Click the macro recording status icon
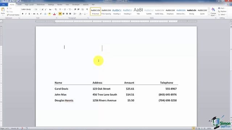Viewport: 232px width, 130px height. [x=26, y=129]
